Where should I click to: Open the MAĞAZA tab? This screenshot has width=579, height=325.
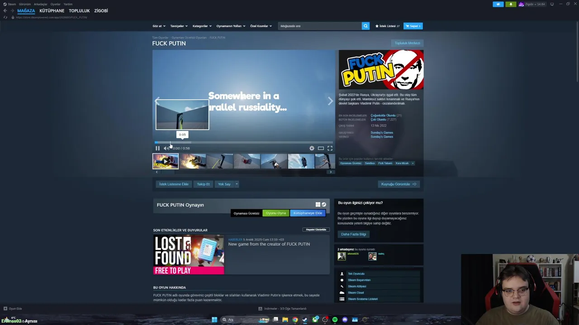(26, 10)
